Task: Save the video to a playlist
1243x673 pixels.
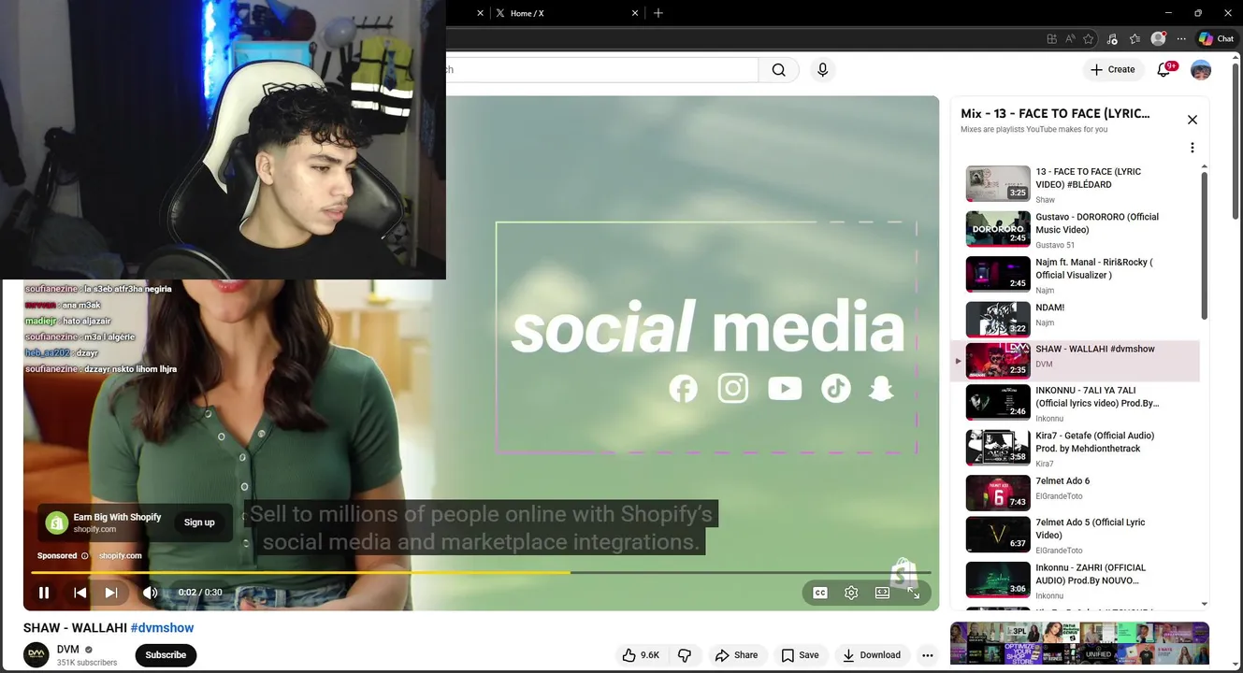Action: pyautogui.click(x=801, y=655)
